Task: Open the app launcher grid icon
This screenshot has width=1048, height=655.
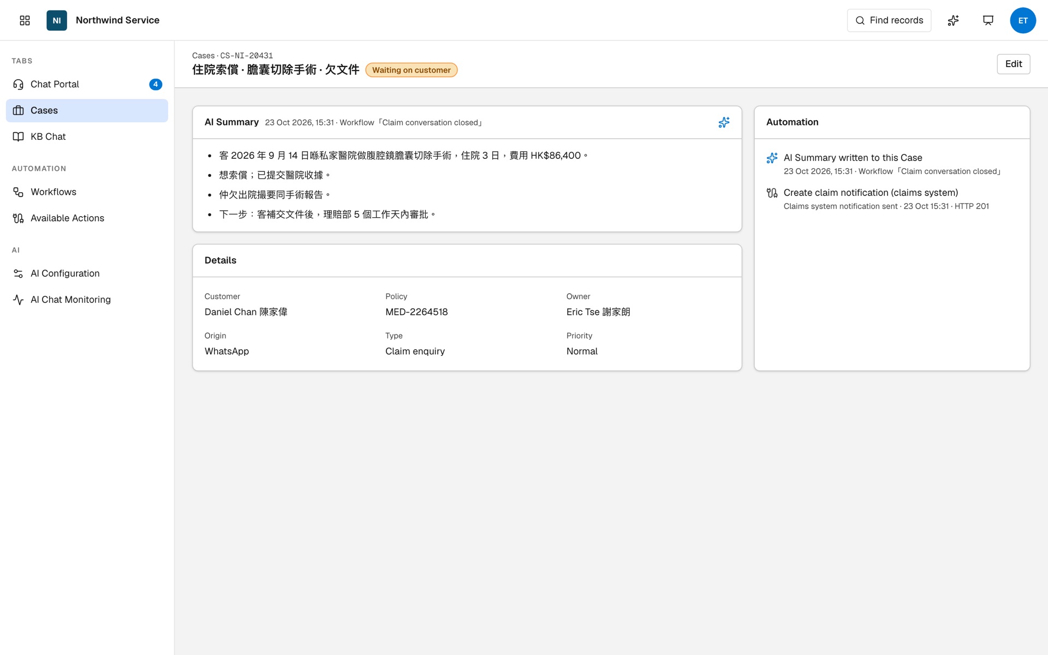Action: [x=25, y=20]
